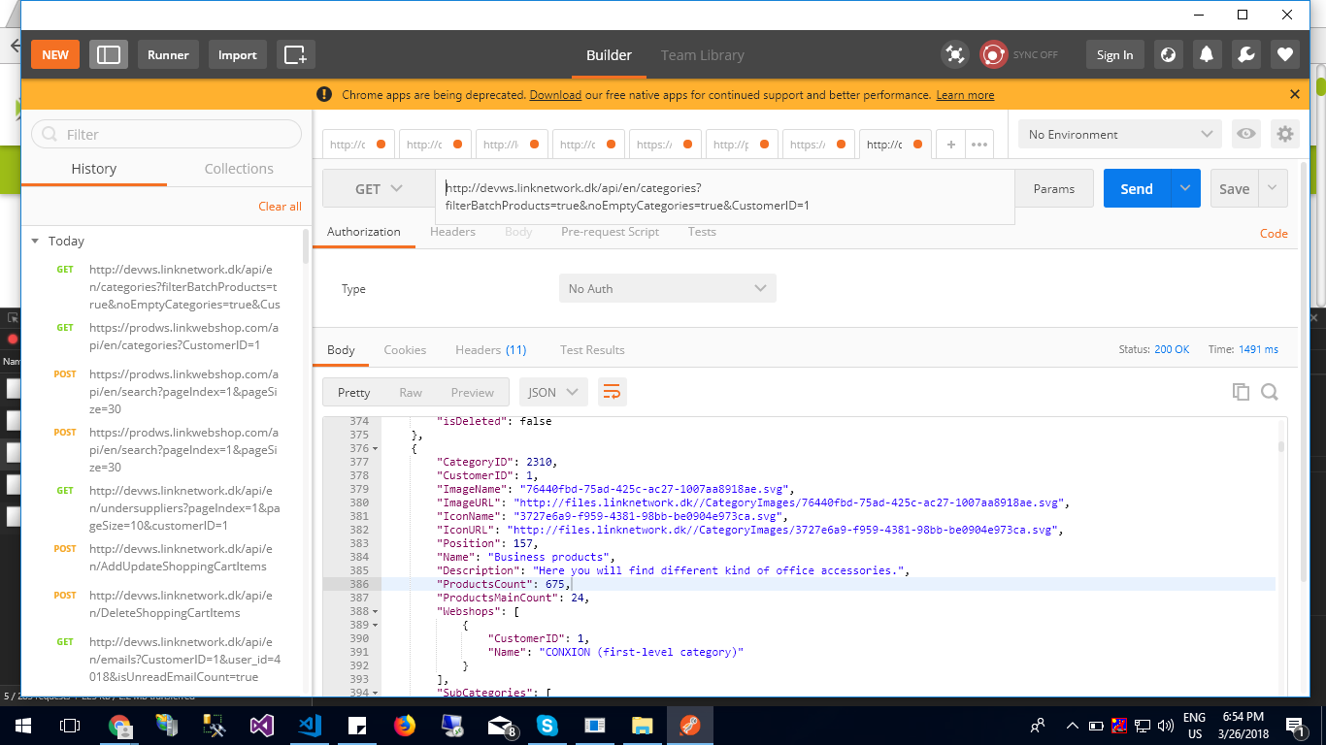
Task: Open the Save options dropdown arrow
Action: pos(1273,188)
